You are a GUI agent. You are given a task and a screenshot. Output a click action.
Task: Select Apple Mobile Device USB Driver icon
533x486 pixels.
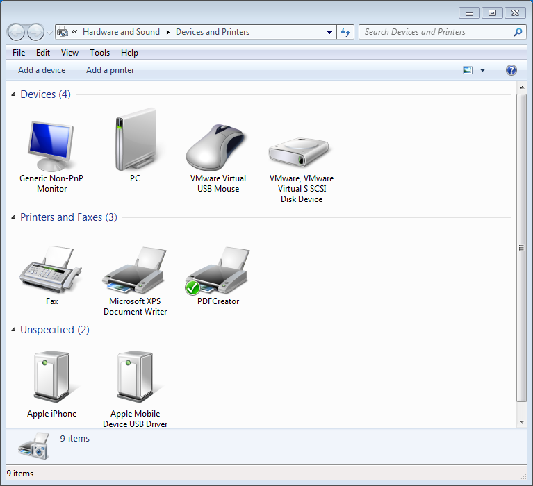click(135, 376)
